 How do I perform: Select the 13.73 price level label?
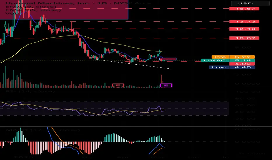pyautogui.click(x=244, y=22)
